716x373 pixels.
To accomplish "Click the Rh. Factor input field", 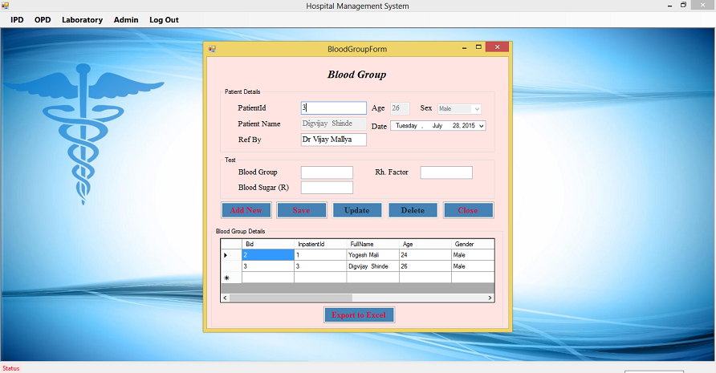I will [x=446, y=172].
